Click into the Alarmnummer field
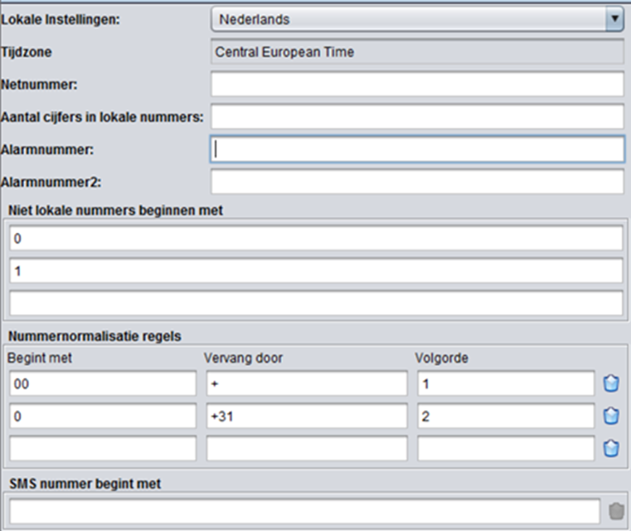631x531 pixels. pos(417,149)
